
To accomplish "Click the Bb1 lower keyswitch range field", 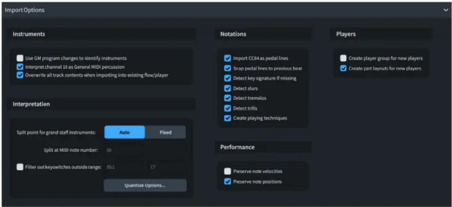I will coord(124,167).
